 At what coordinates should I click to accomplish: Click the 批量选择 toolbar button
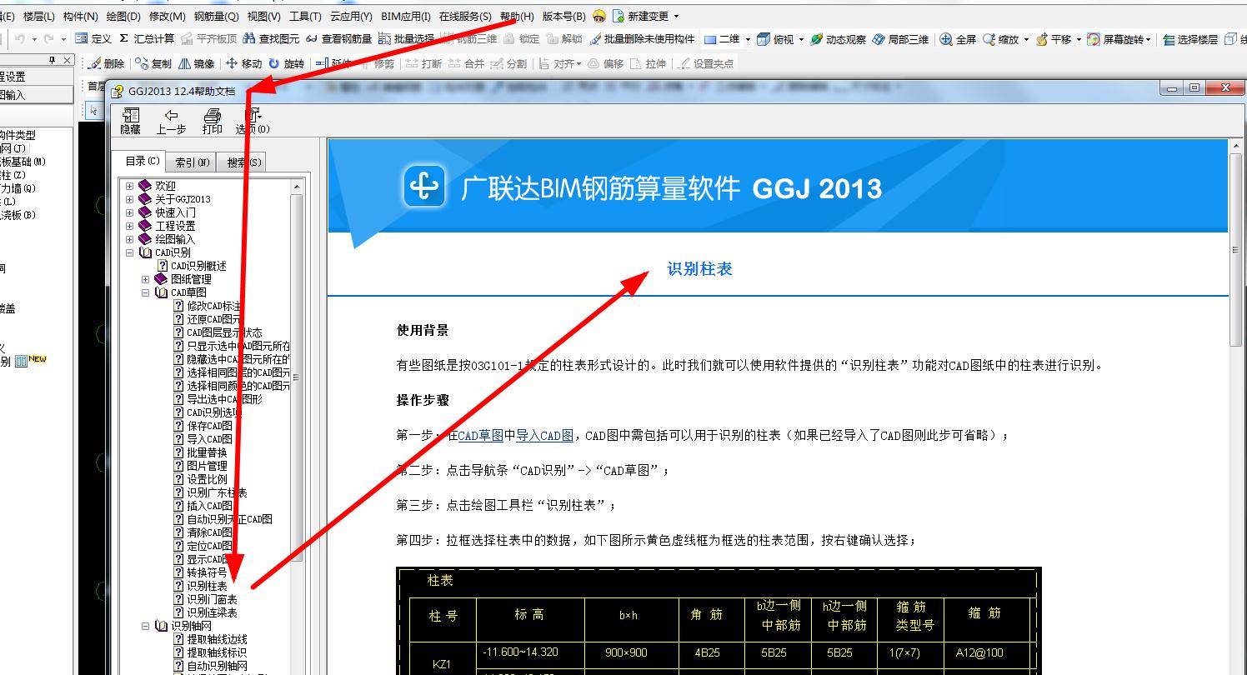pyautogui.click(x=406, y=38)
